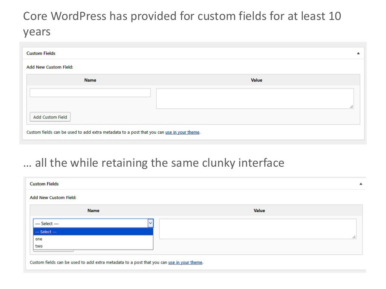Image resolution: width=386 pixels, height=289 pixels.
Task: Click 'Name' column header in lower panel
Action: (x=93, y=211)
